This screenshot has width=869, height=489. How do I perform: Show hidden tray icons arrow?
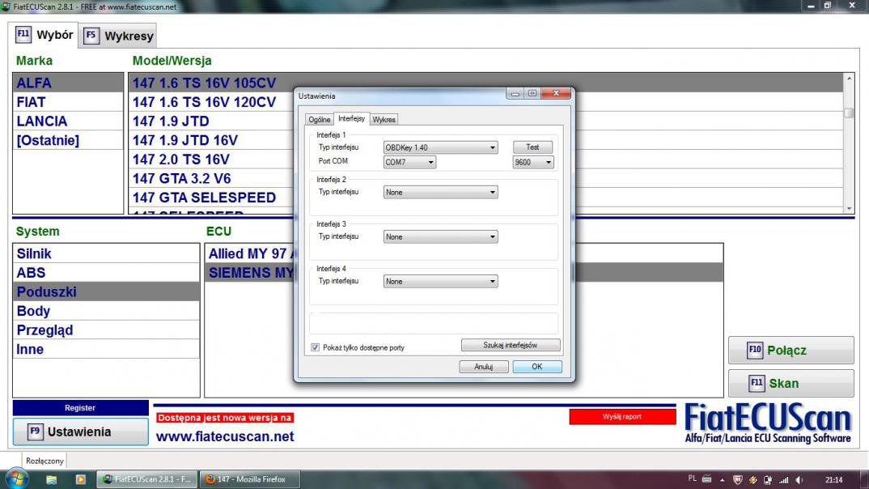tap(722, 480)
